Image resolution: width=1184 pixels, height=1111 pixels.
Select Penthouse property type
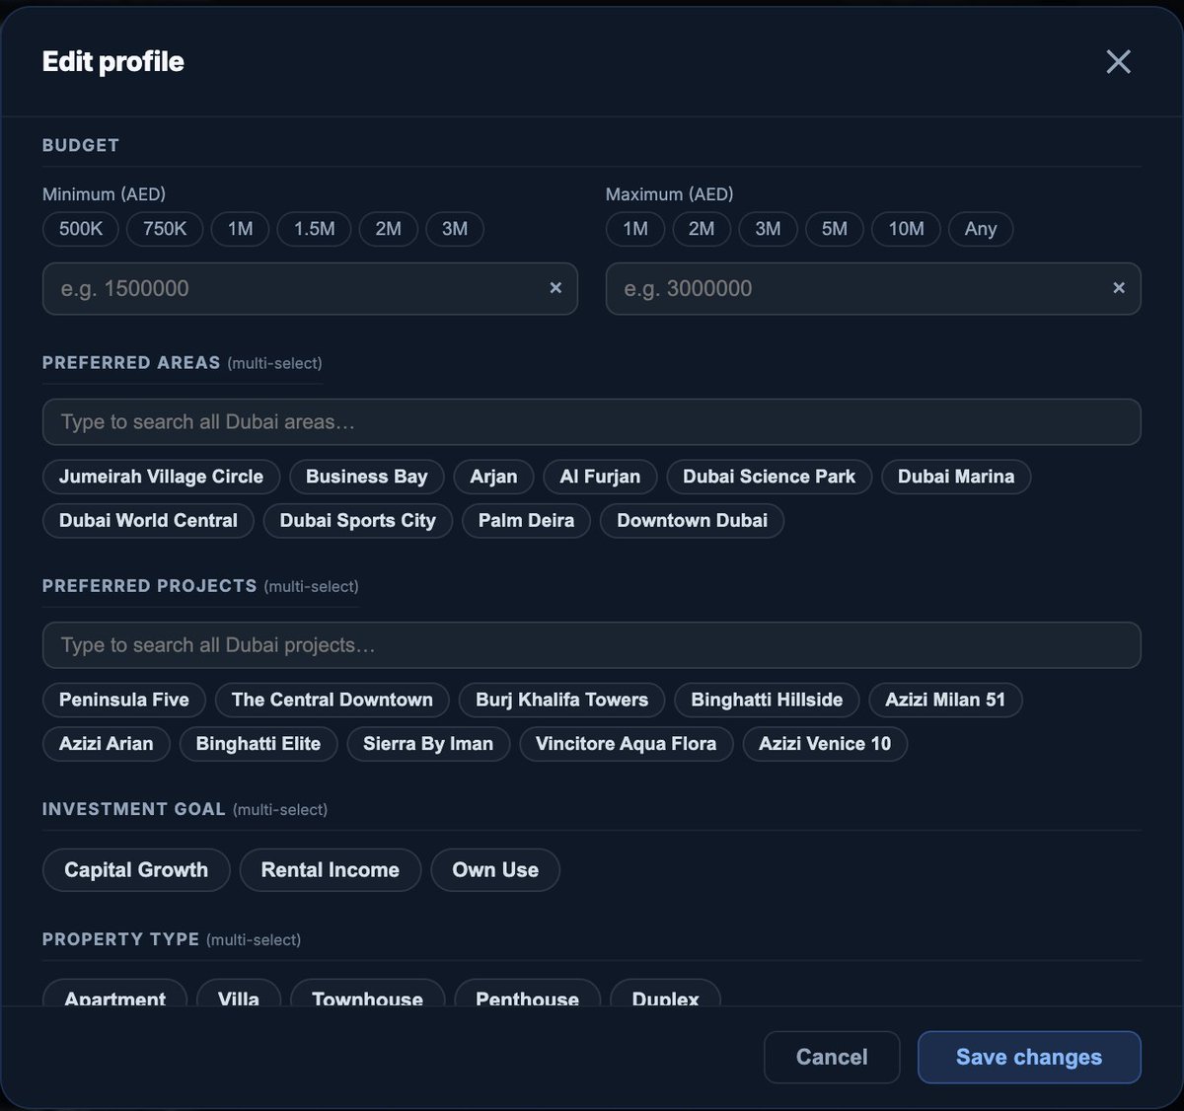tap(528, 995)
